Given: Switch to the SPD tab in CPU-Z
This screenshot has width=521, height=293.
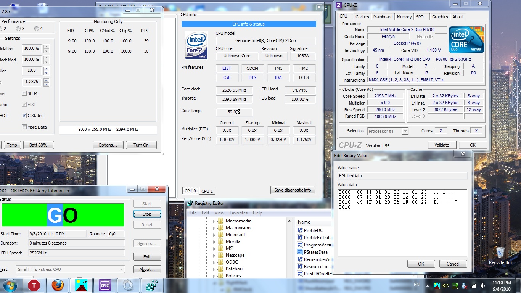Looking at the screenshot, I should (420, 17).
